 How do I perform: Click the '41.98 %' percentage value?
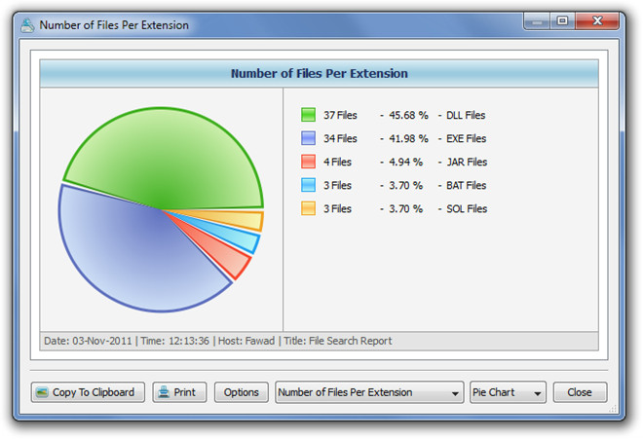coord(408,138)
